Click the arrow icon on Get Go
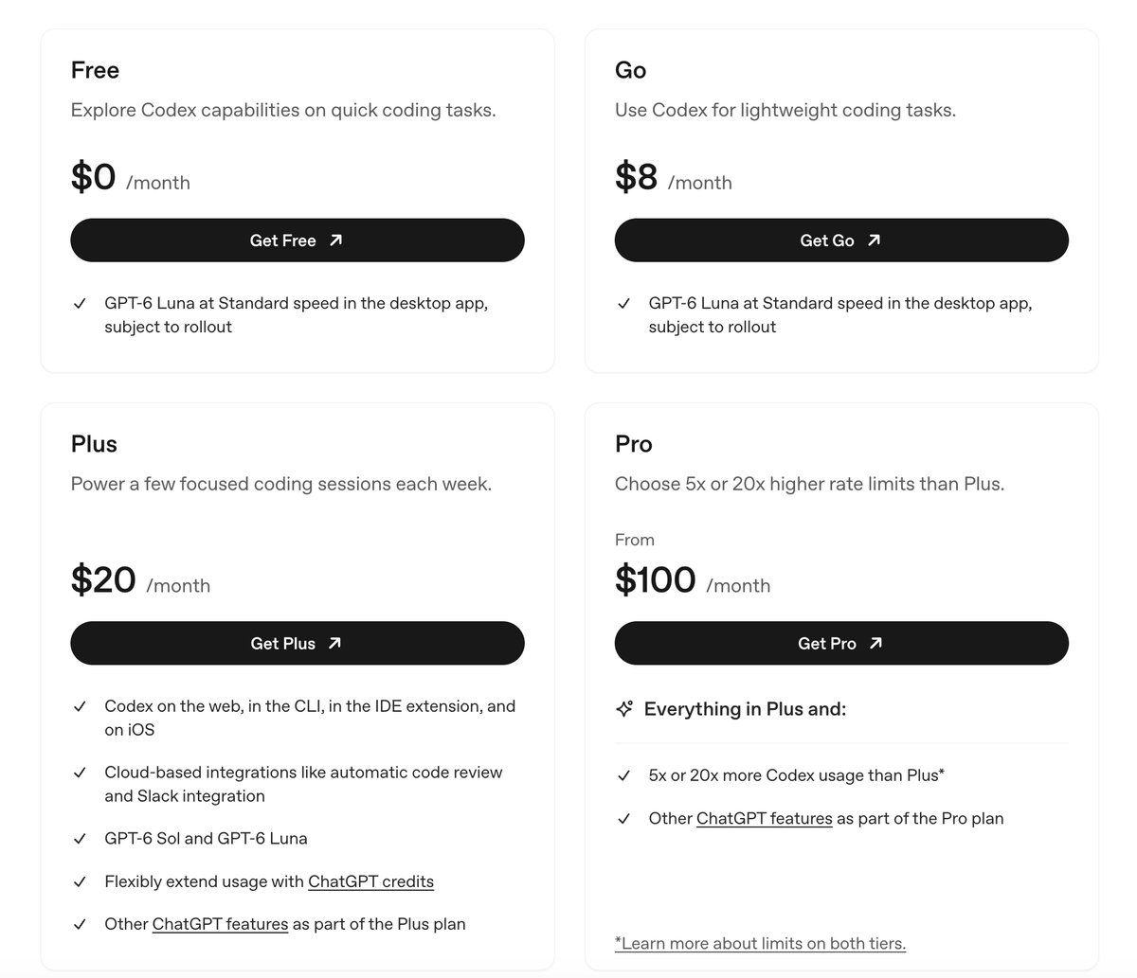 point(874,240)
